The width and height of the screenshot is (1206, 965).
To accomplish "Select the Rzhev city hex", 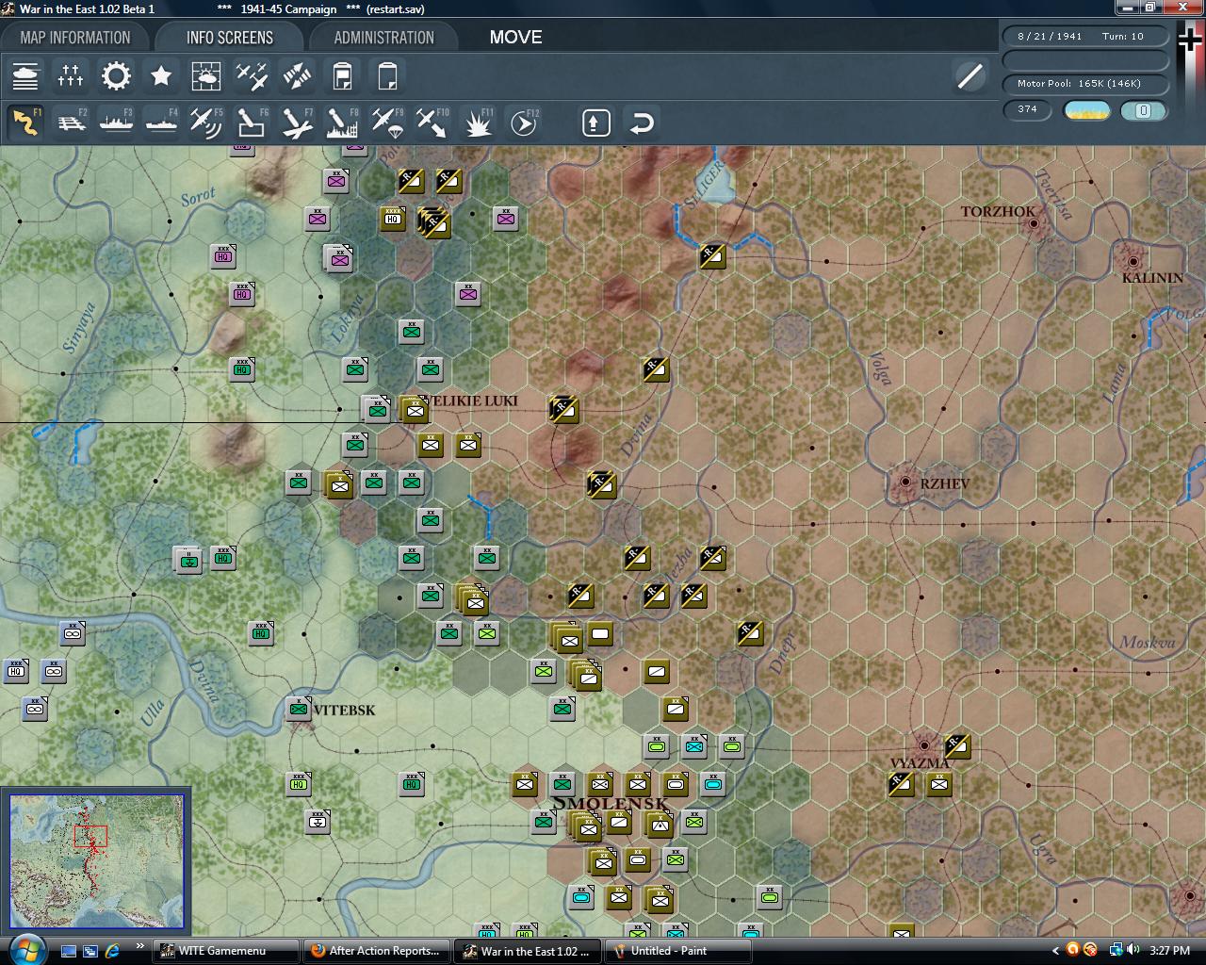I will click(x=905, y=482).
